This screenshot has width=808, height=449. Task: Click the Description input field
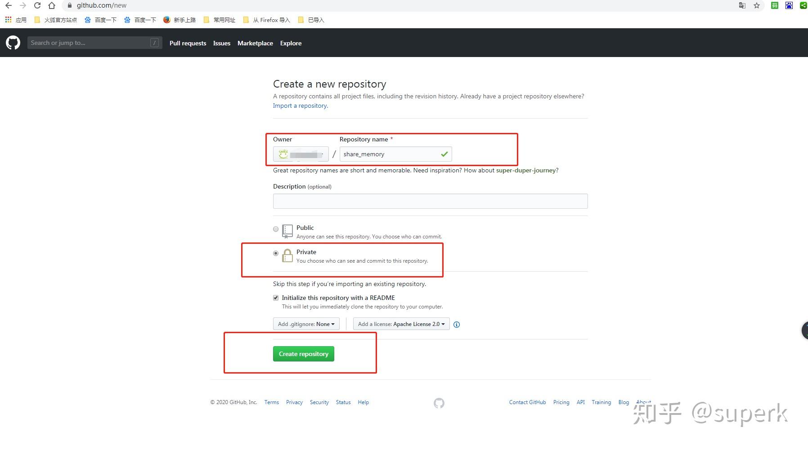coord(430,201)
